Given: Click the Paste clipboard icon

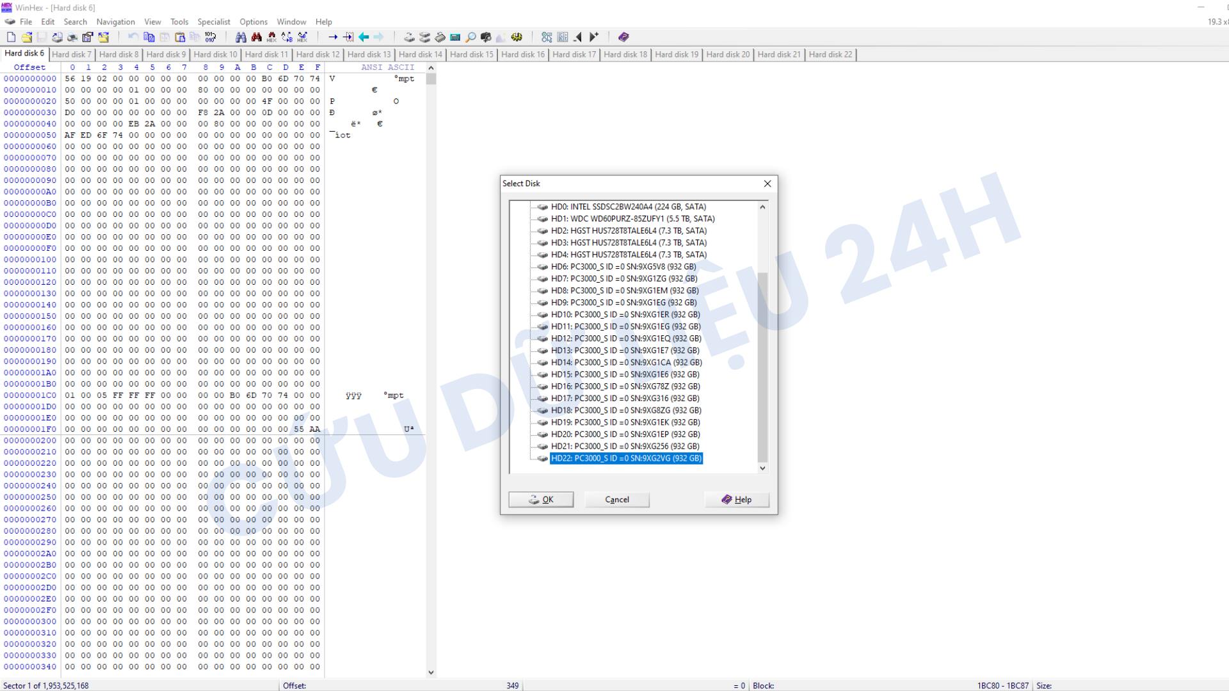Looking at the screenshot, I should [180, 37].
